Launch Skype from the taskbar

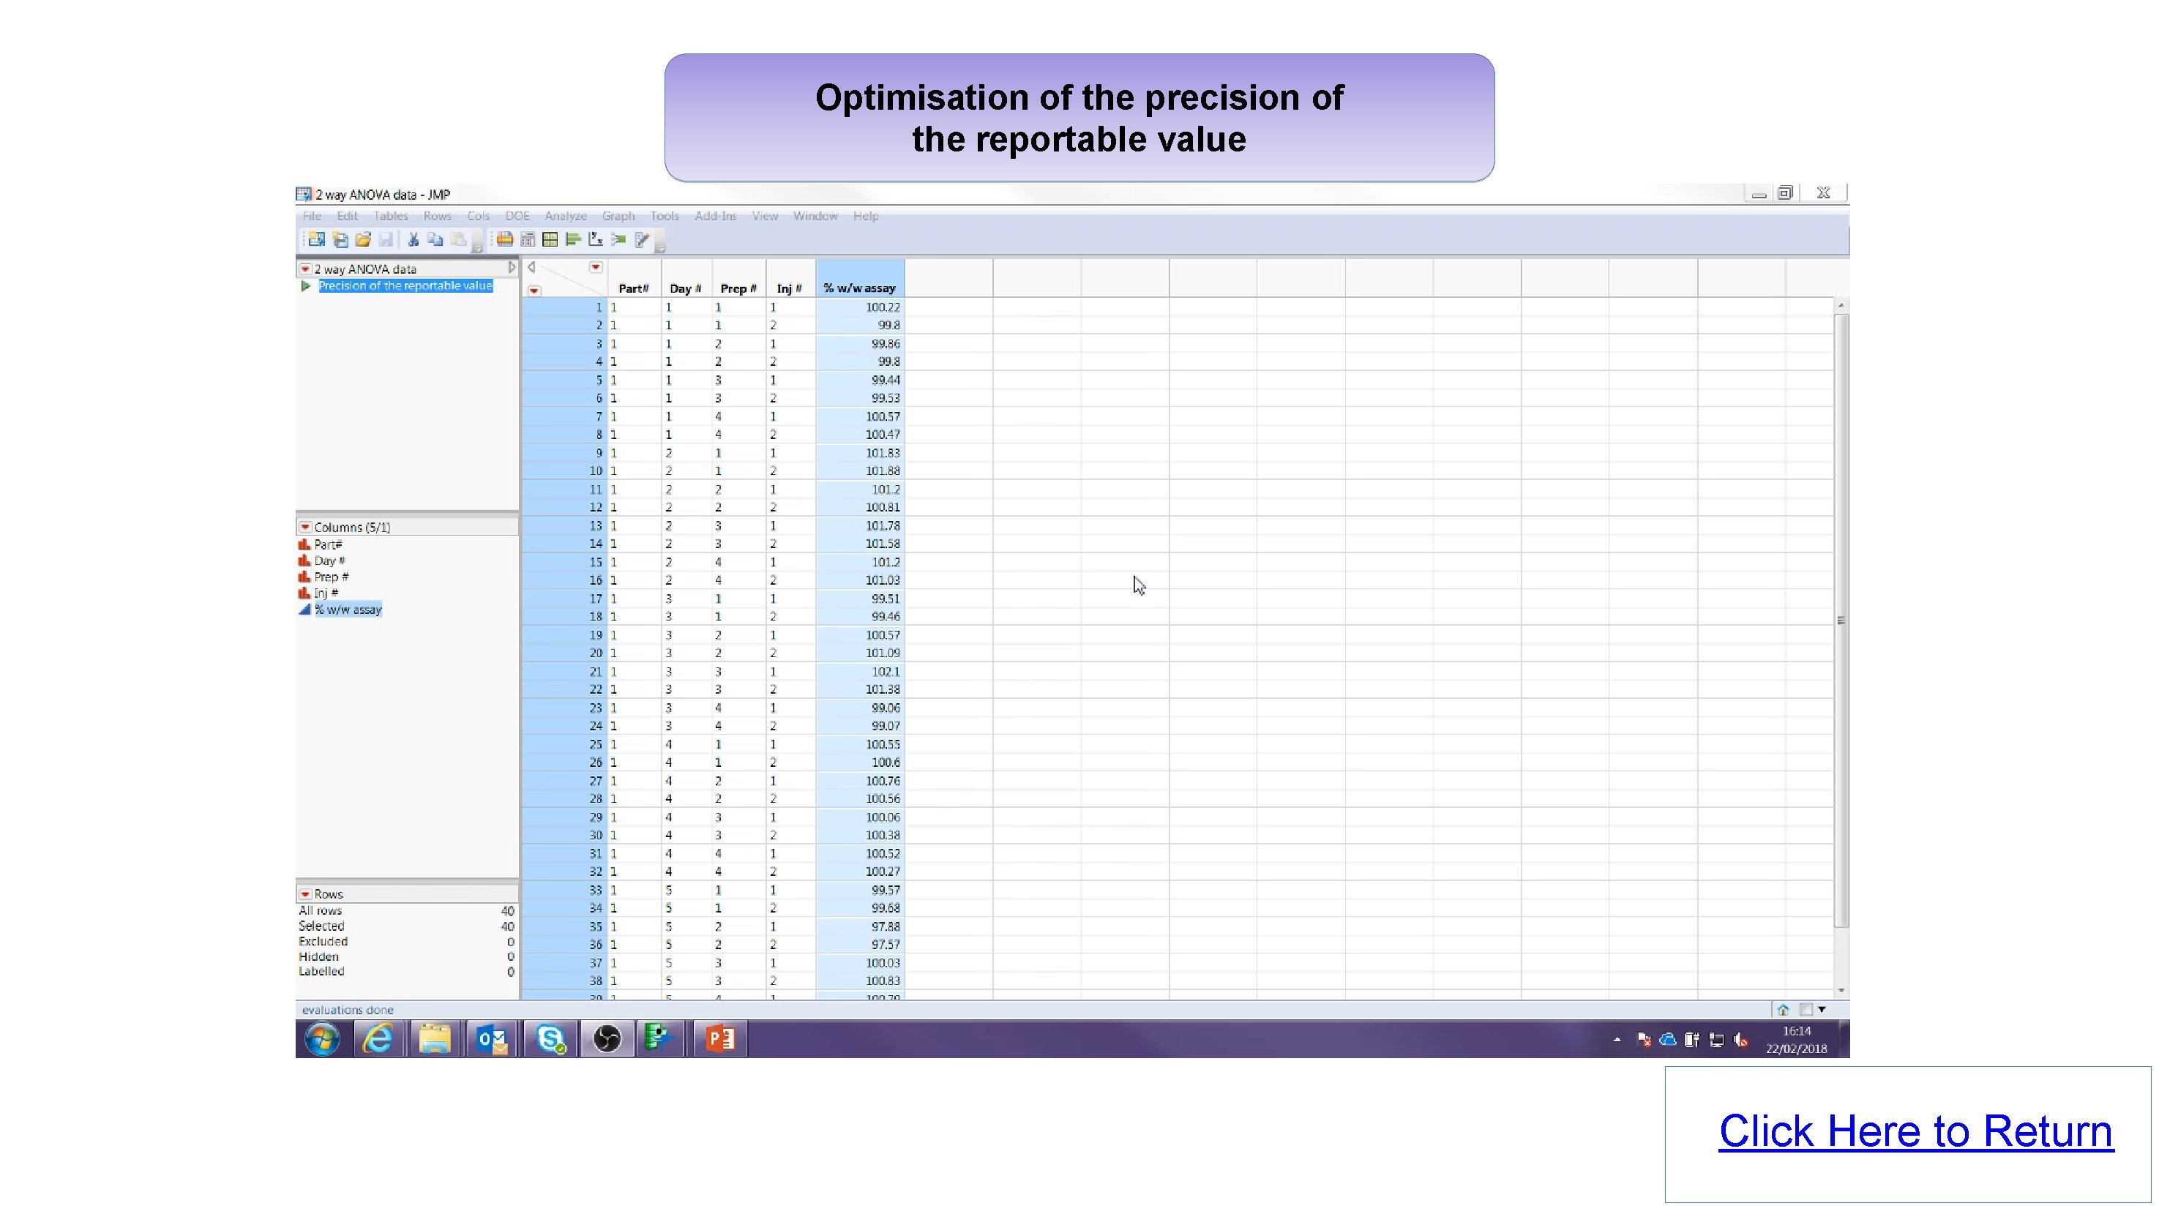549,1038
